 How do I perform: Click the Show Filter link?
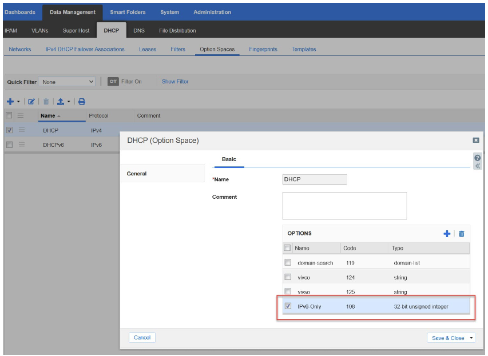[x=175, y=82]
